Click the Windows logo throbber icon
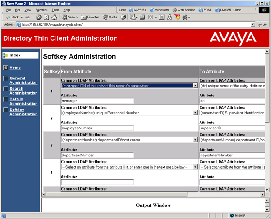Image resolution: width=271 pixels, height=219 pixels. click(264, 10)
